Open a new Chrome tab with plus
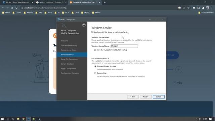Image resolution: width=215 pixels, height=121 pixels. 104,2
